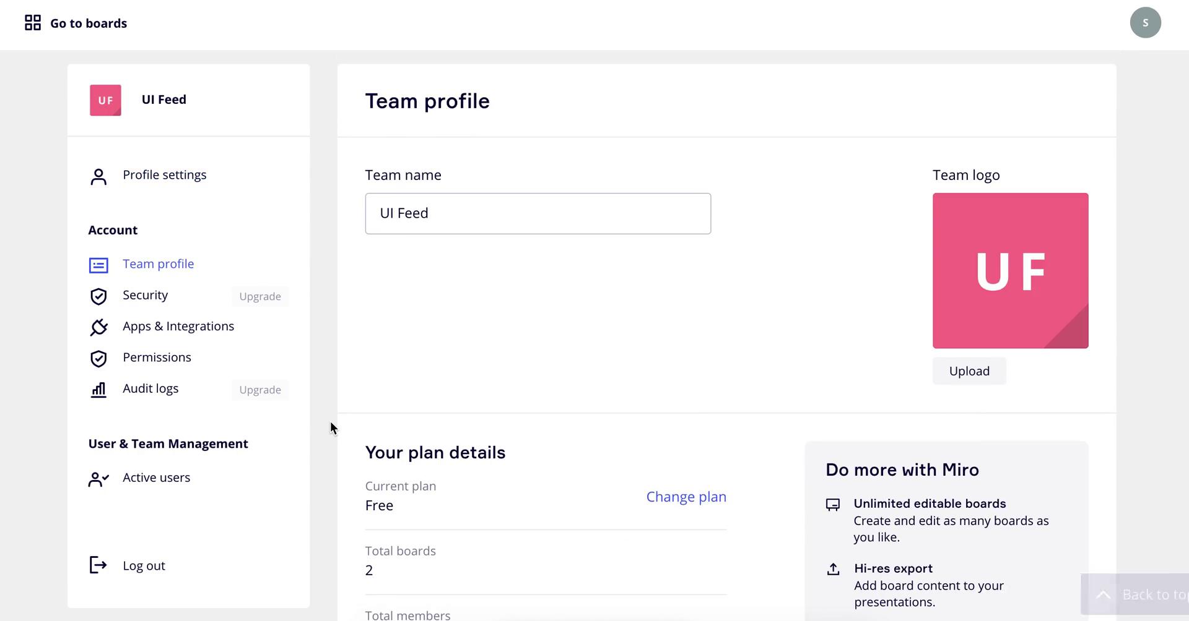The width and height of the screenshot is (1189, 621).
Task: Click the Team logo label
Action: [966, 175]
